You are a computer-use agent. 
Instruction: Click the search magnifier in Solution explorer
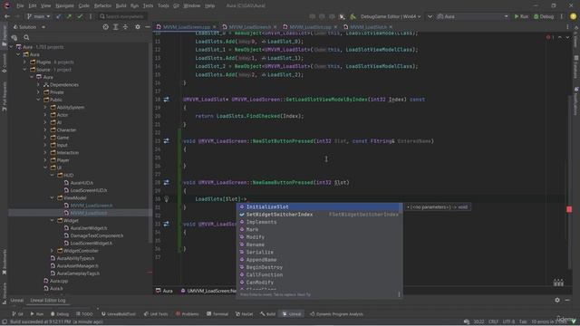pyautogui.click(x=26, y=37)
